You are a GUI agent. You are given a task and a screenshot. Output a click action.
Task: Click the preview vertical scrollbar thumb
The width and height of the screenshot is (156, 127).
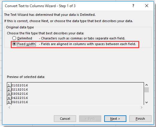click(146, 90)
